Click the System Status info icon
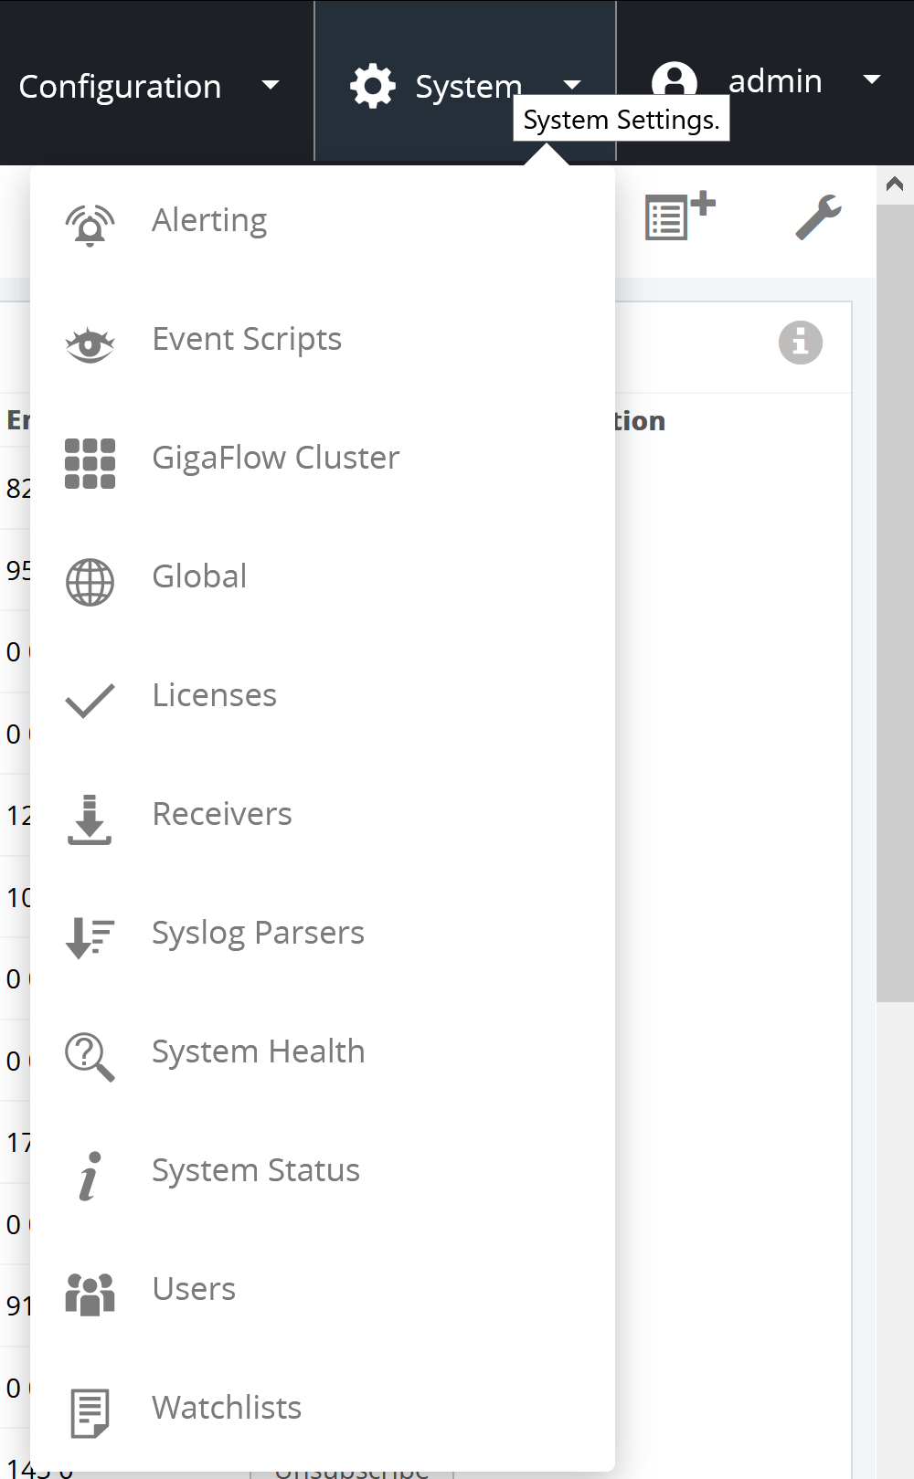This screenshot has height=1479, width=914. click(x=90, y=1176)
